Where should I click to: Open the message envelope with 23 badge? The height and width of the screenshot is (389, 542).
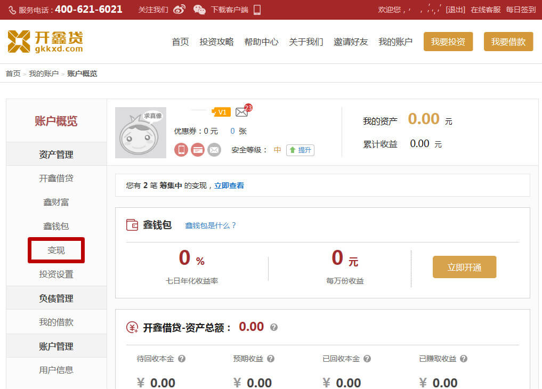242,112
